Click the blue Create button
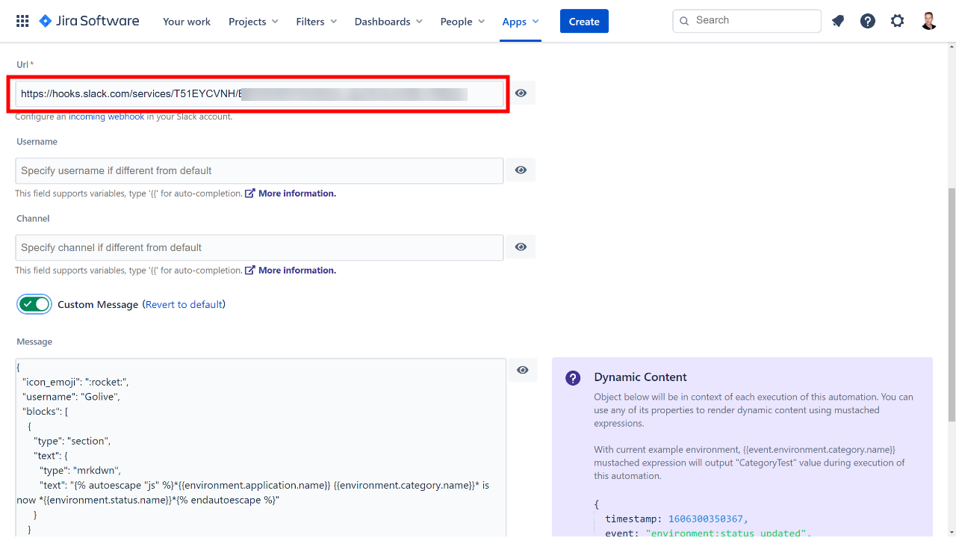The image size is (956, 538). (x=584, y=22)
